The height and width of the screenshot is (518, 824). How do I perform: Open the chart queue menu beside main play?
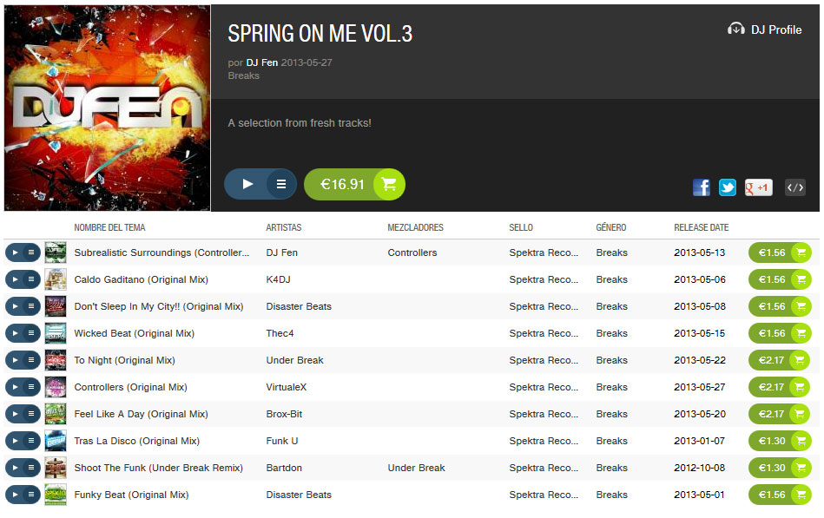[x=281, y=185]
